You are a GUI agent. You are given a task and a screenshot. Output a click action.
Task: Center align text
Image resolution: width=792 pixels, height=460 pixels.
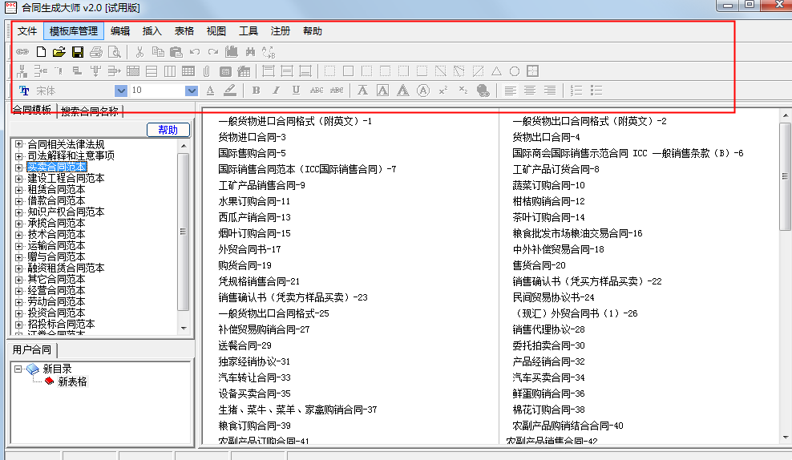click(530, 91)
